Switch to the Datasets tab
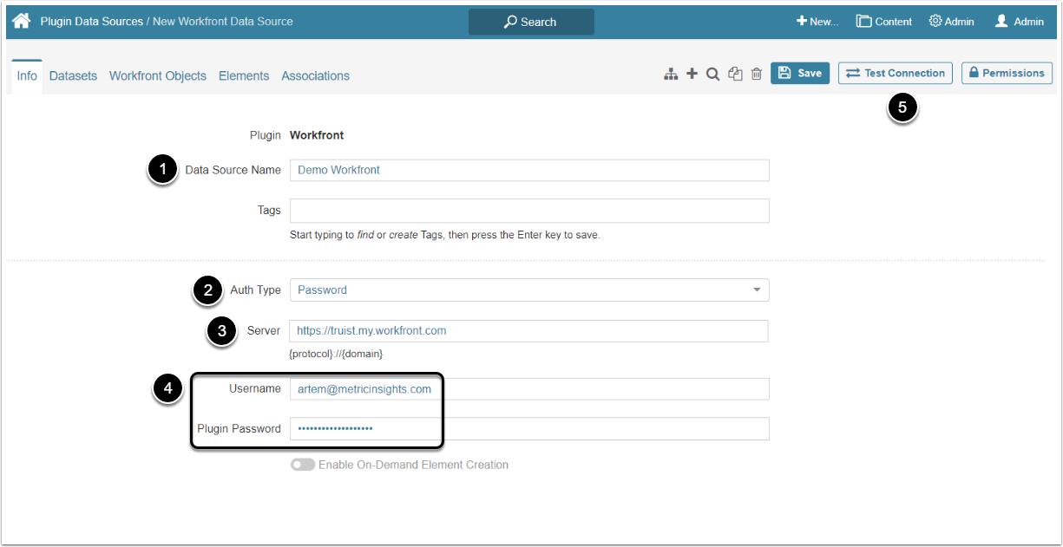 pyautogui.click(x=73, y=76)
